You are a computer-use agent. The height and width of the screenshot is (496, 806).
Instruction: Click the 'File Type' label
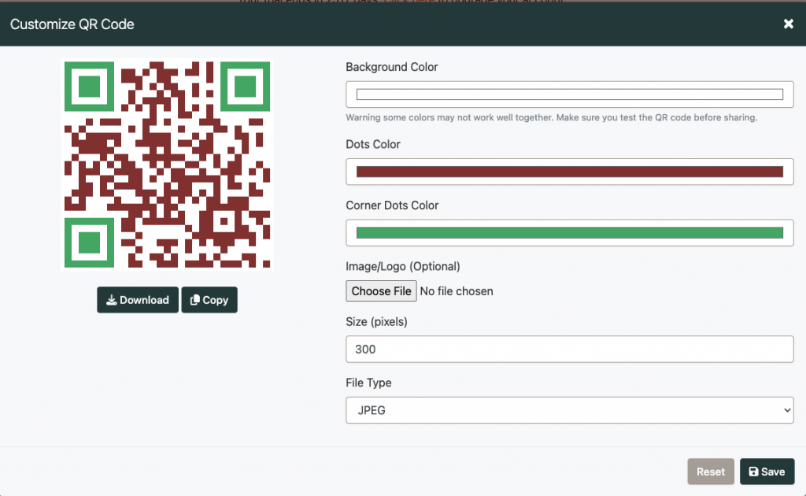click(x=368, y=383)
